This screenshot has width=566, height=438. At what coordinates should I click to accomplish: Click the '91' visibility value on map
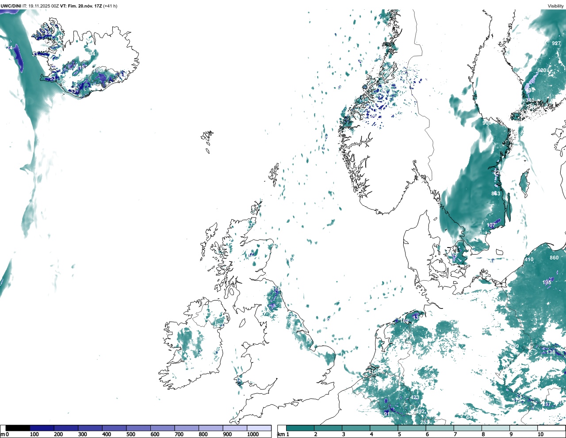(x=387, y=414)
